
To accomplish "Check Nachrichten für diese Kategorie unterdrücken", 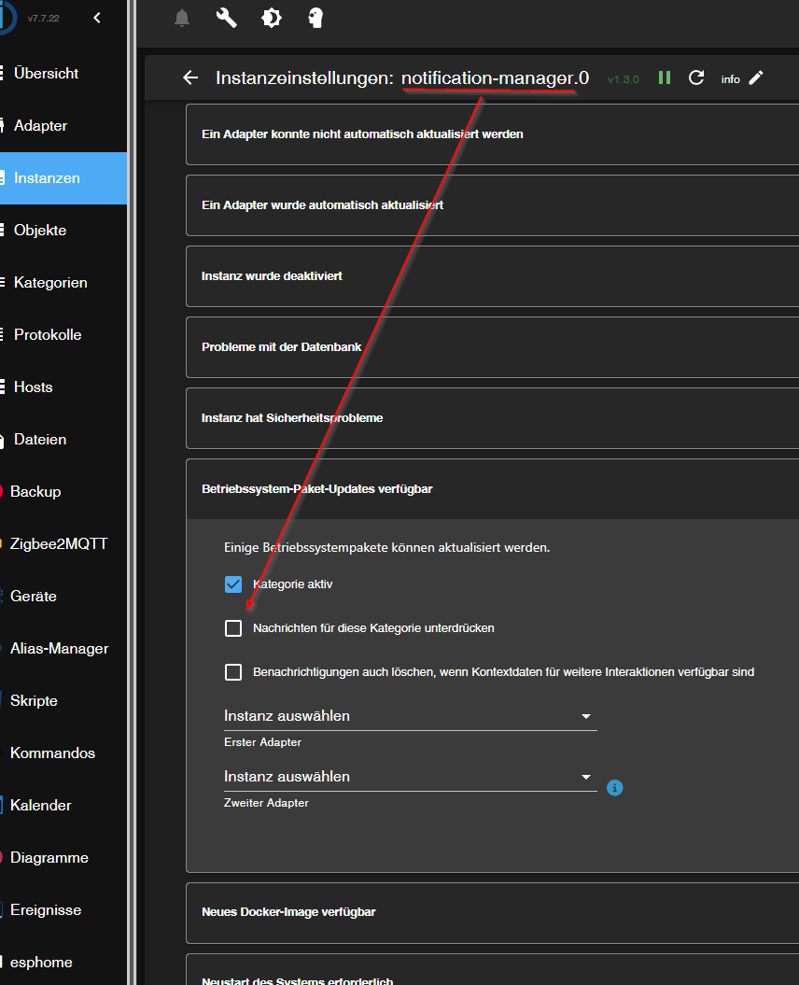I will click(x=233, y=628).
